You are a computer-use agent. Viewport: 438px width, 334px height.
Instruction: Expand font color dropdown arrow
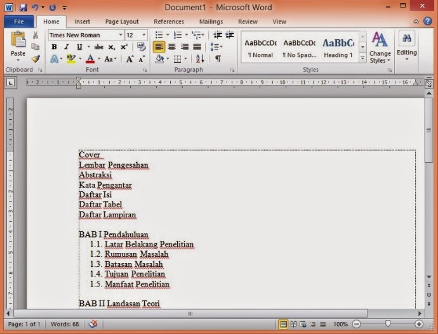[99, 59]
